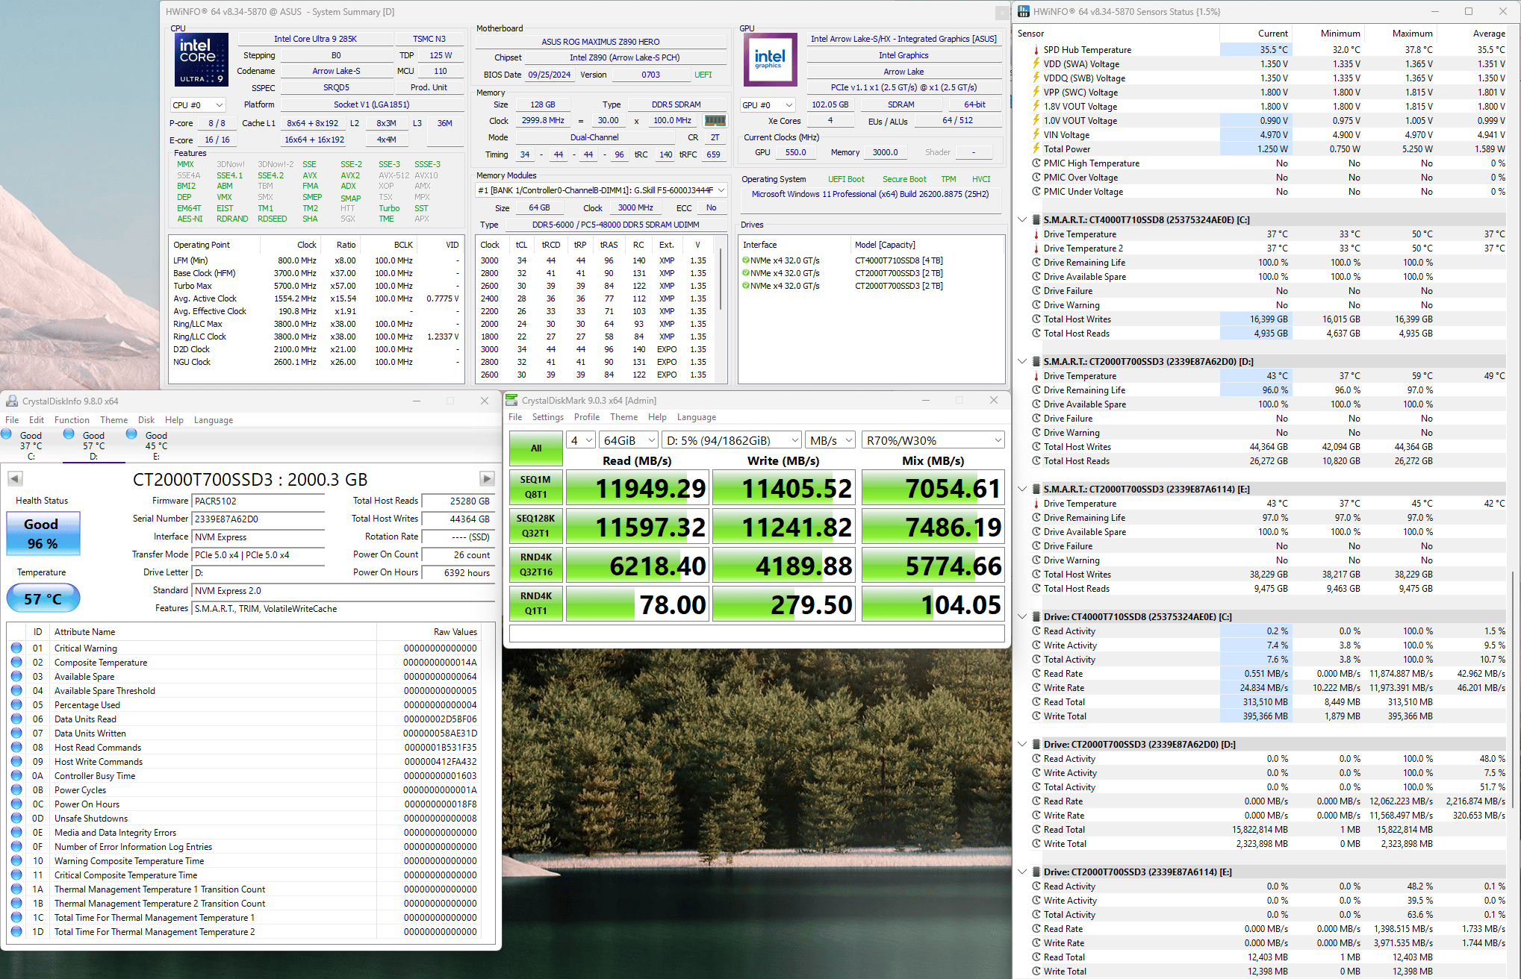Click the VDD (SWA) Voltage lightning icon

[1036, 64]
